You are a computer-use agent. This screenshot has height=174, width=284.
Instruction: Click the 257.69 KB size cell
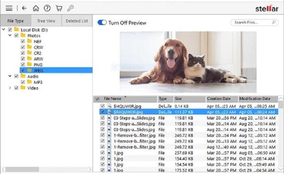tap(184, 153)
